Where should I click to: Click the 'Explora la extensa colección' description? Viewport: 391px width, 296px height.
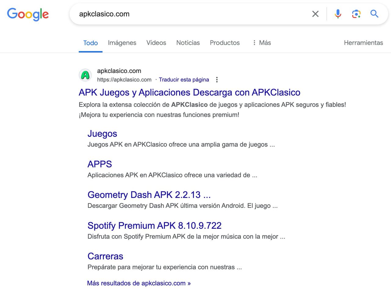pos(212,110)
